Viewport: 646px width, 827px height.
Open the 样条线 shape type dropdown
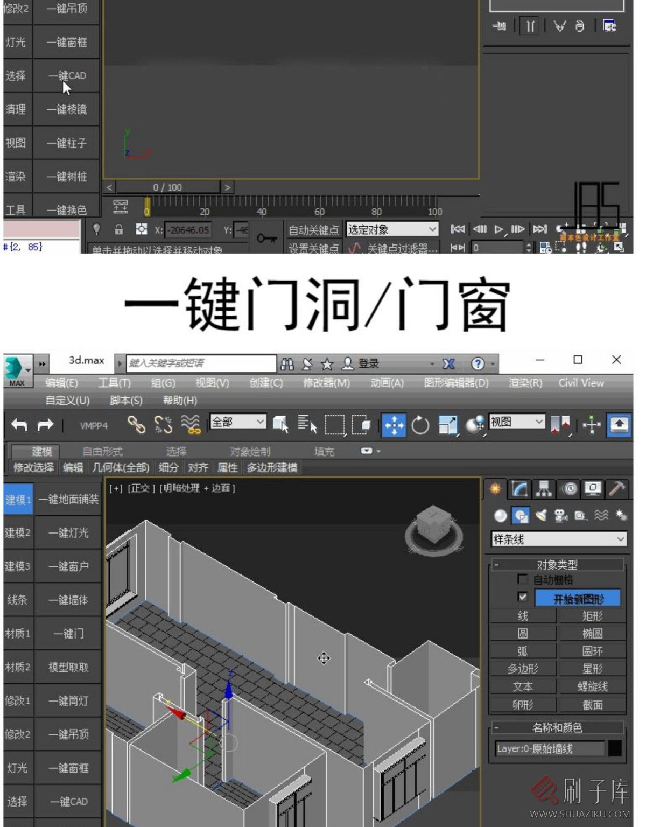pos(559,539)
